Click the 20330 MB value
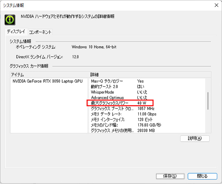The image size is (222, 184). pos(146,130)
